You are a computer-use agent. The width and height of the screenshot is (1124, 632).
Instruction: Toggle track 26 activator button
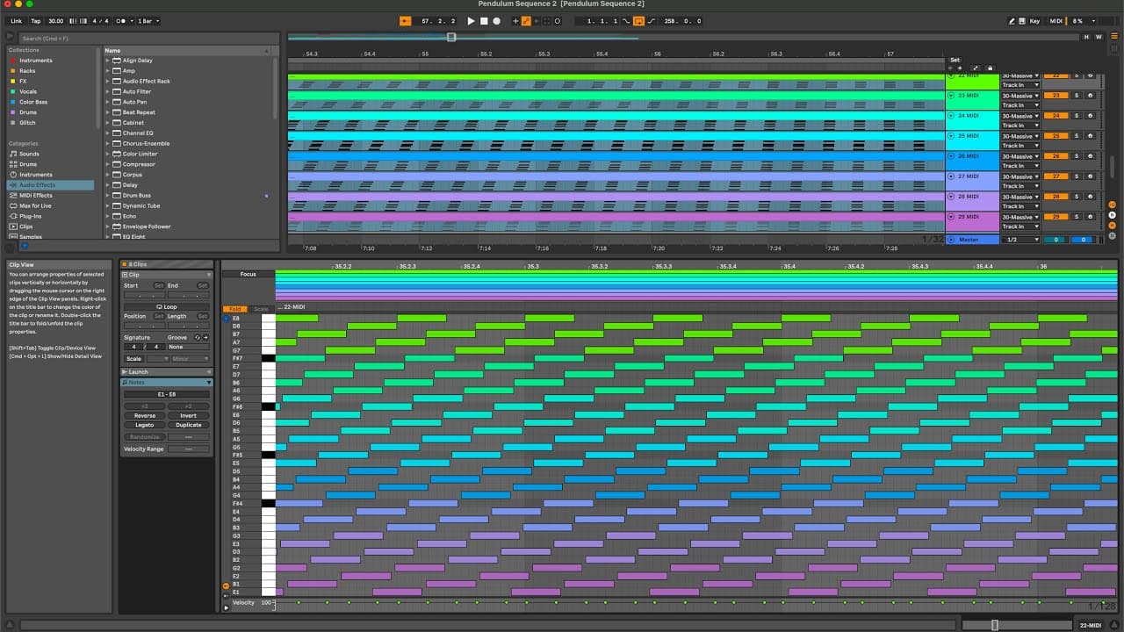tap(1055, 156)
